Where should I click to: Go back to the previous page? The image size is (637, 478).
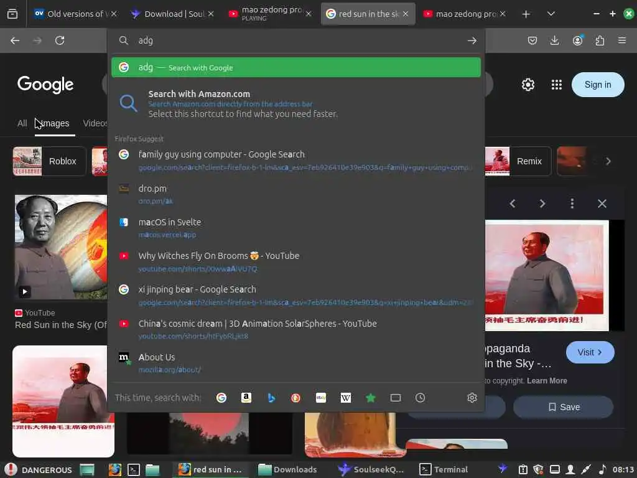click(x=15, y=40)
